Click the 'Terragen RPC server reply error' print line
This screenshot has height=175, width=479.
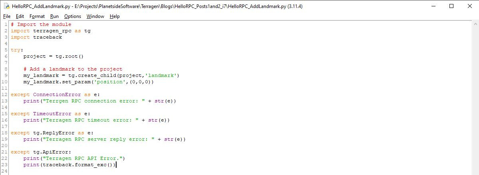click(x=105, y=139)
